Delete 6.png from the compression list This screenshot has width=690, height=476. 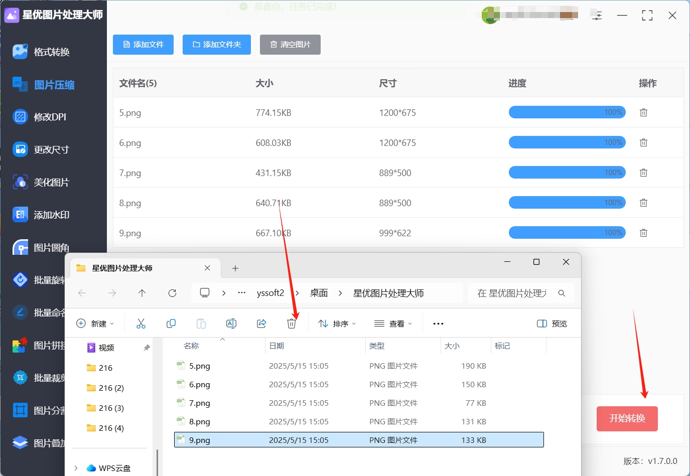click(x=643, y=142)
